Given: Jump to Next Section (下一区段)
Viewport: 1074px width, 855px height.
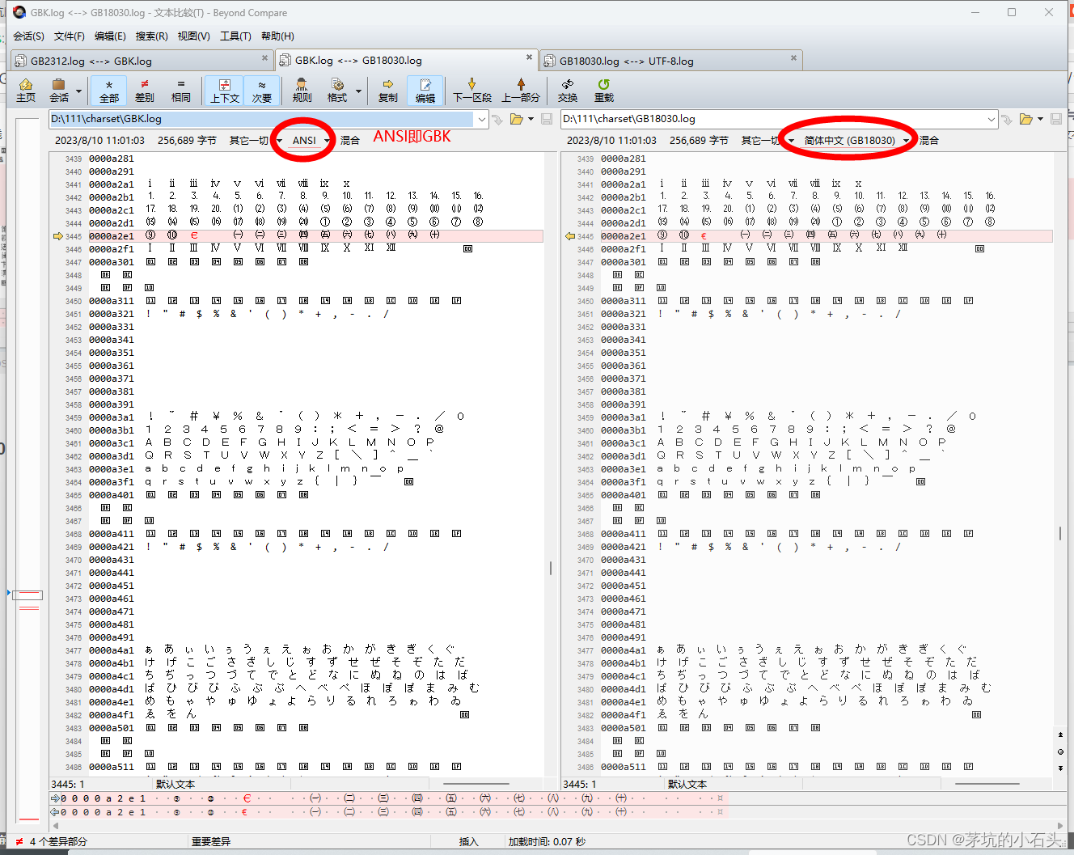Looking at the screenshot, I should coord(472,90).
